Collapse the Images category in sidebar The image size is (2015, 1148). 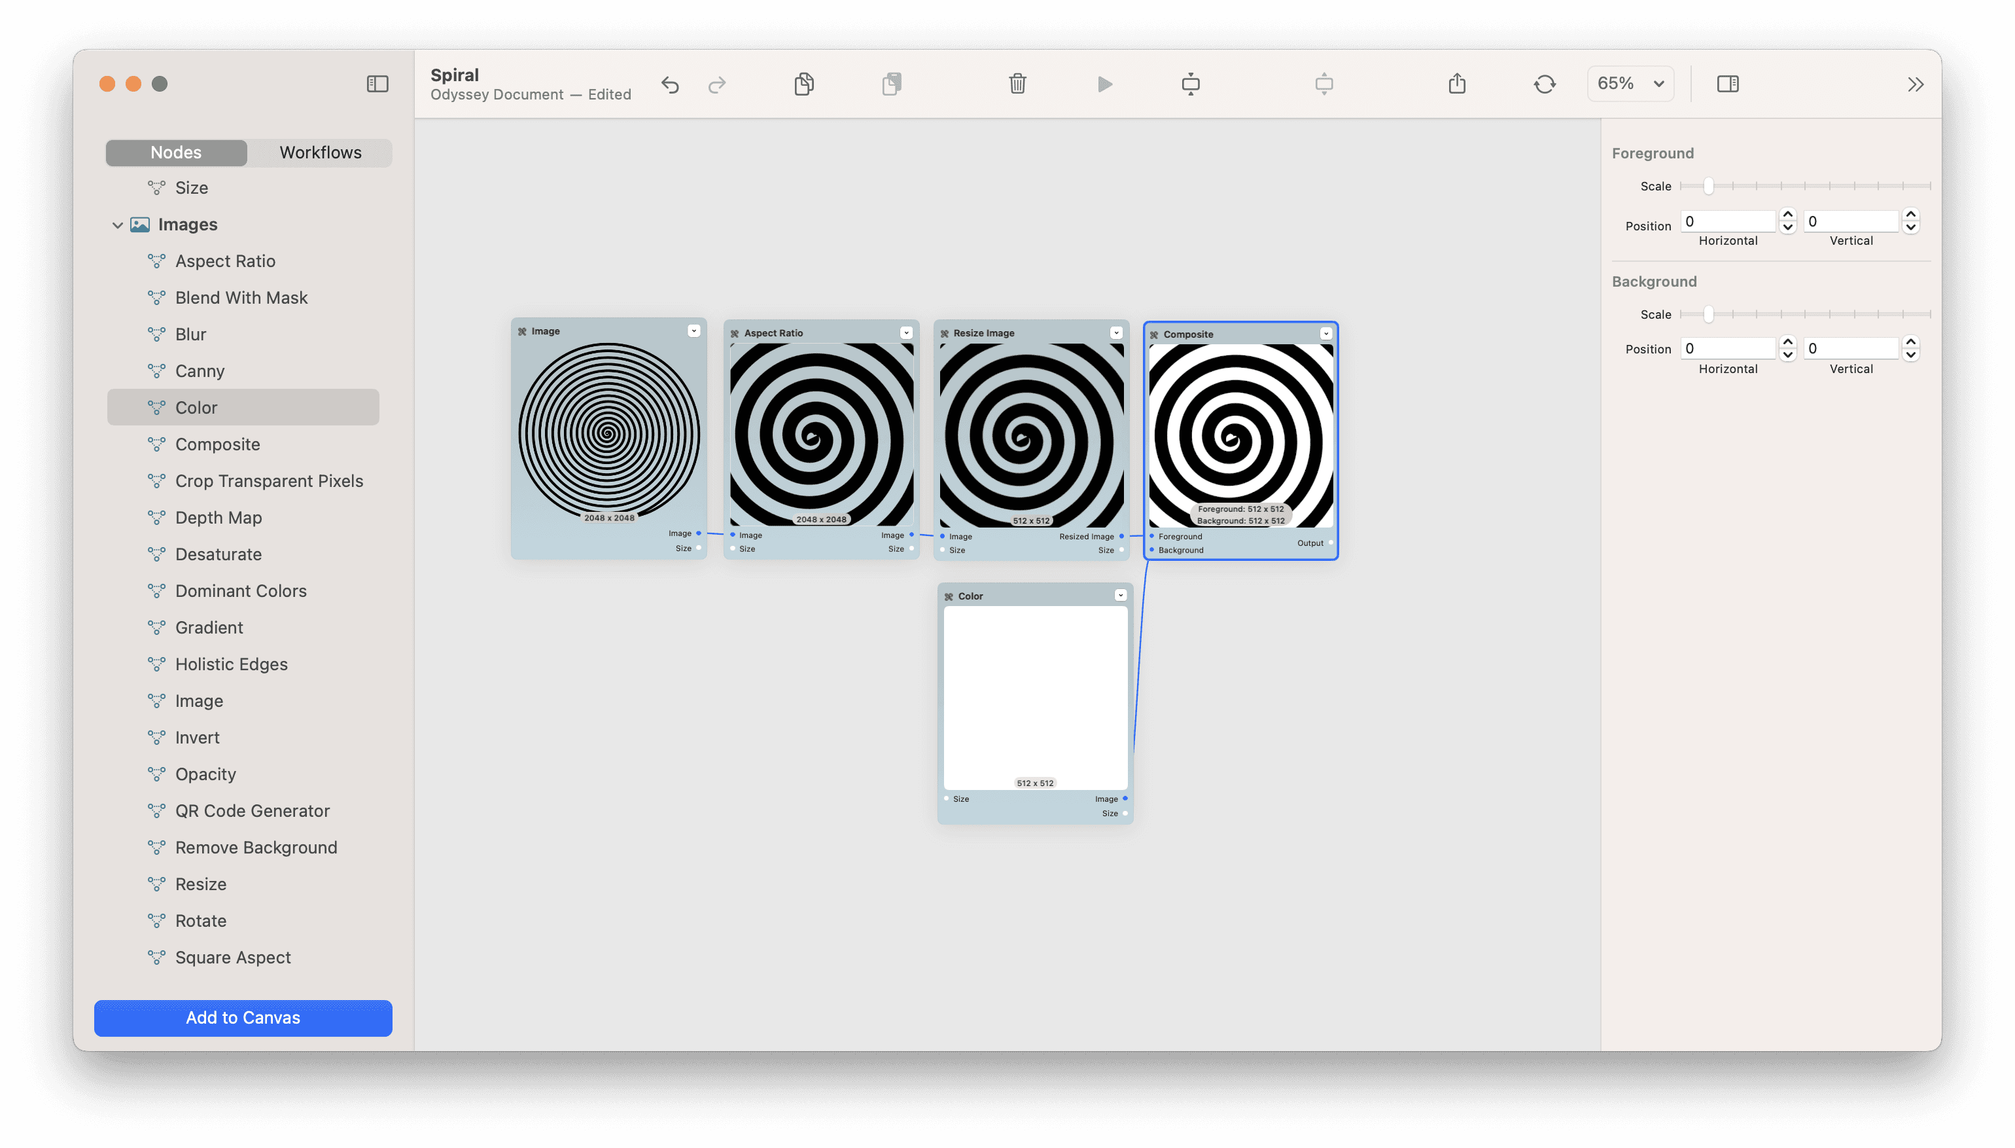(117, 224)
